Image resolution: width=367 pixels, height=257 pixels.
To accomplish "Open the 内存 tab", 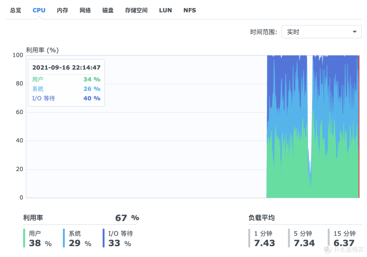I will [63, 10].
